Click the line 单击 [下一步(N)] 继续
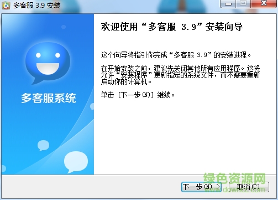This screenshot has height=200, width=278. (138, 95)
